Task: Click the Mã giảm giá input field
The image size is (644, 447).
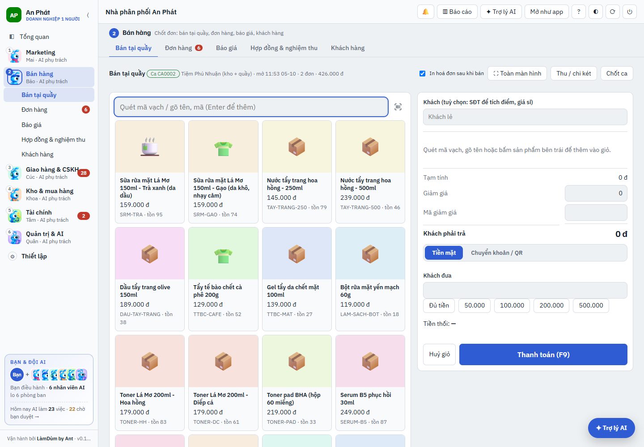Action: (596, 212)
